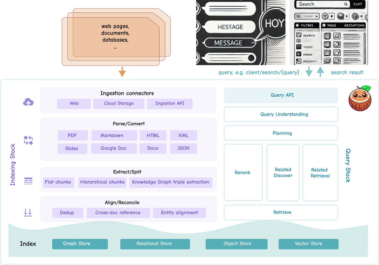
Task: Click the Rerank module box
Action: coord(243,173)
